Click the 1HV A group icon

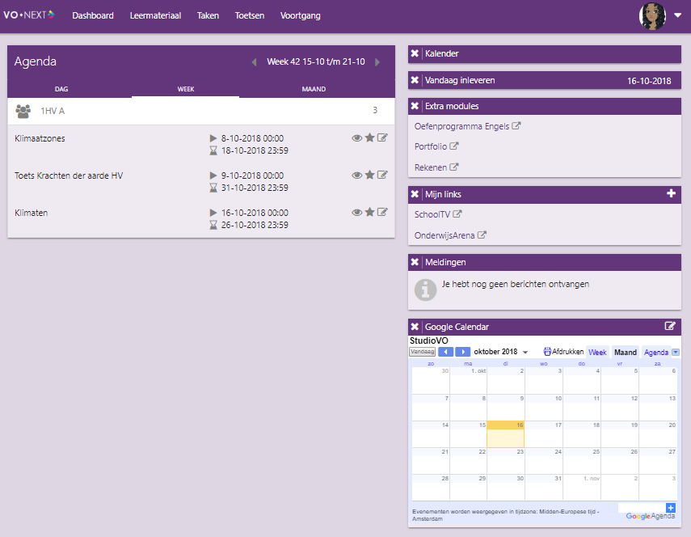[23, 111]
